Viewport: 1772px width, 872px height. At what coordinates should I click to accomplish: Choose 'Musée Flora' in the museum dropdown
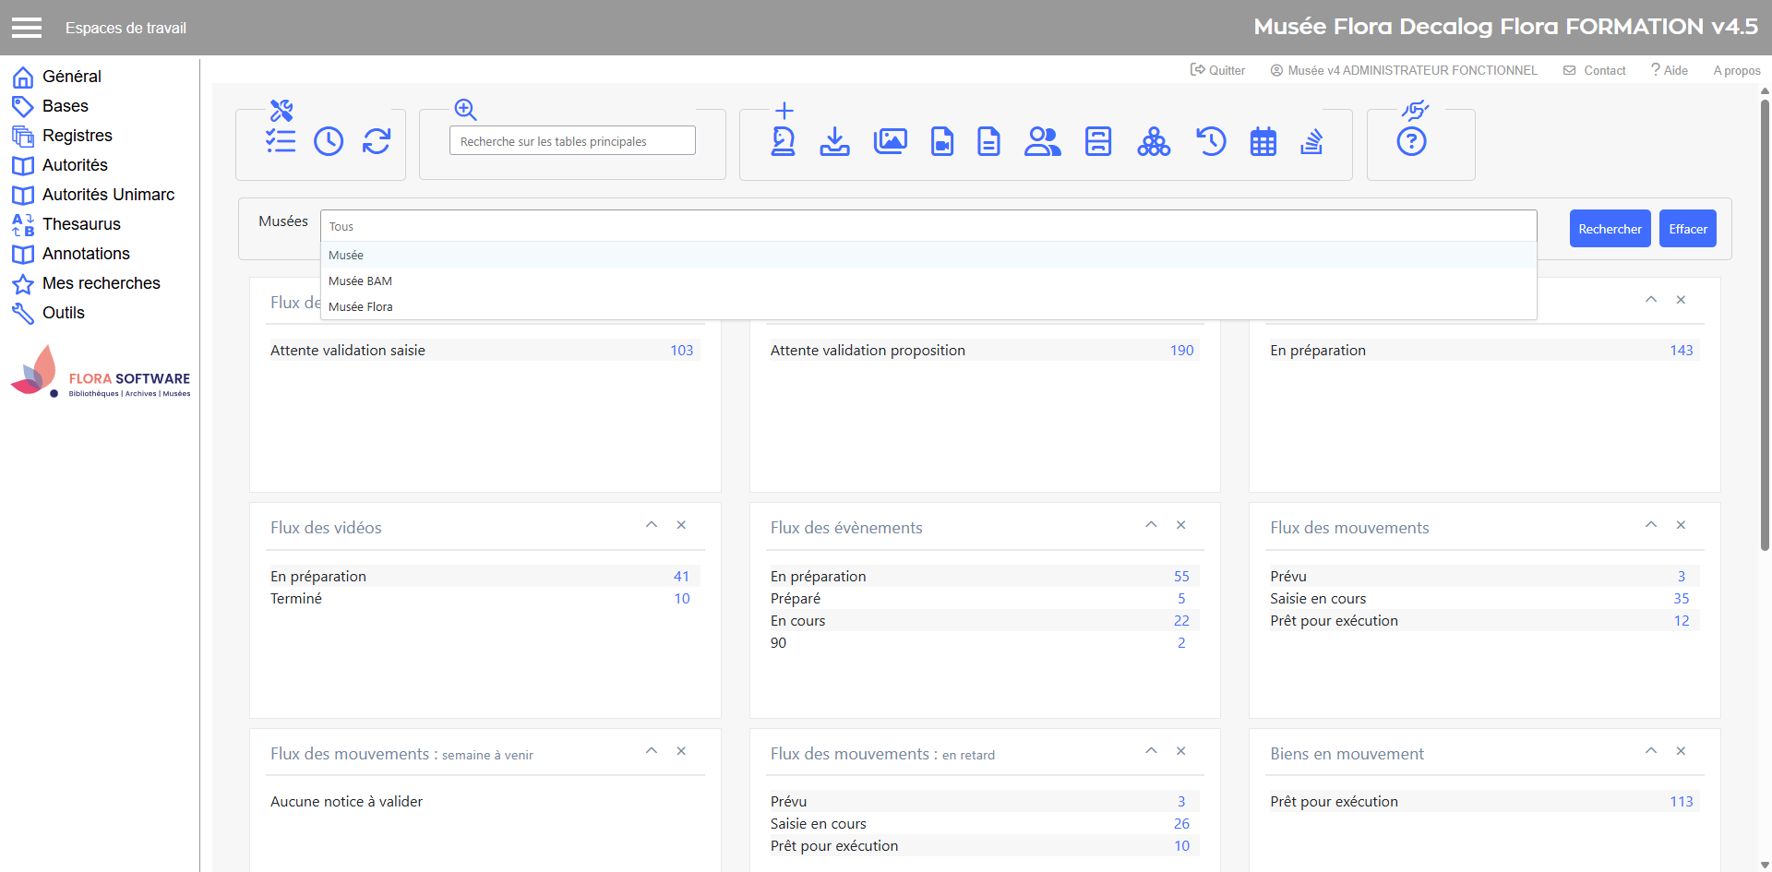[x=361, y=307]
